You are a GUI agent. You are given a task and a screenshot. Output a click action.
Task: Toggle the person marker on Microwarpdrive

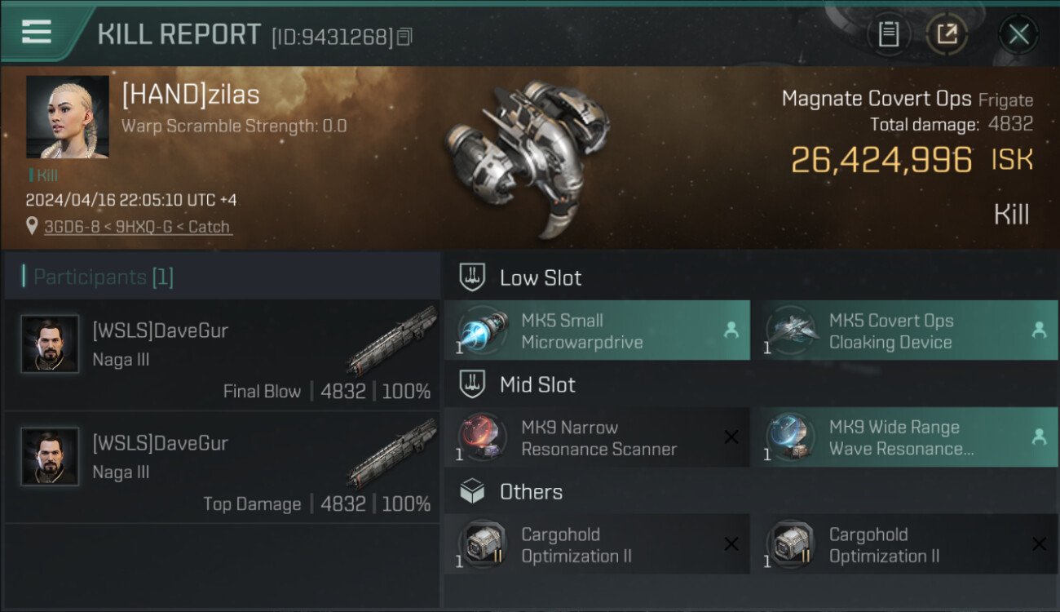pos(731,330)
